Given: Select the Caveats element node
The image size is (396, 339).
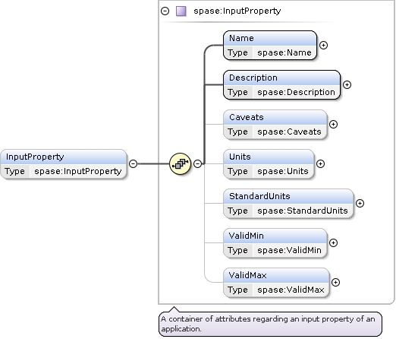Looking at the screenshot, I should pos(275,125).
